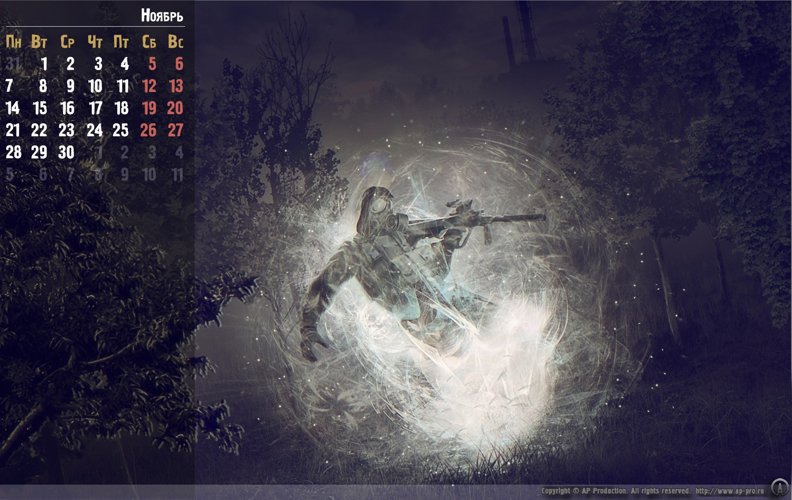Screen dimensions: 792x500
Task: Select date 17 in the calendar
Action: pyautogui.click(x=96, y=108)
